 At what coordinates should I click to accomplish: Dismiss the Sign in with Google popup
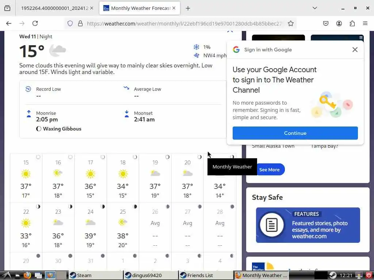pos(355,50)
